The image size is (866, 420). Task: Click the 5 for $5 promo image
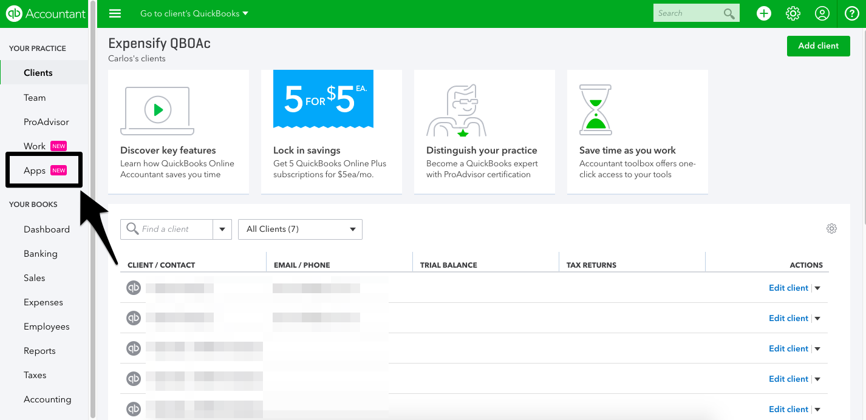[x=323, y=99]
